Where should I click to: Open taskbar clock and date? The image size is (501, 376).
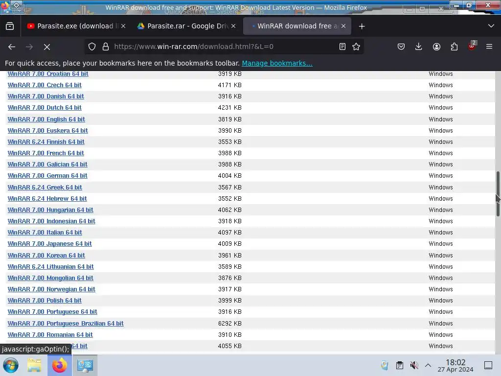pyautogui.click(x=455, y=365)
